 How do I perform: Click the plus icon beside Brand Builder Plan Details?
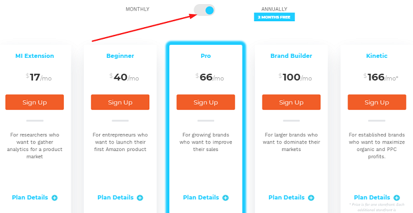pos(312,198)
